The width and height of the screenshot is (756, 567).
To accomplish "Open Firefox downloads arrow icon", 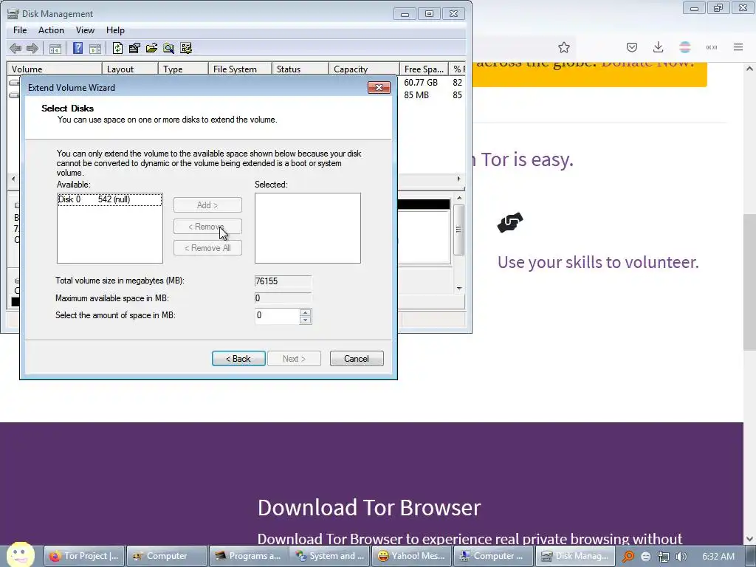I will pos(658,47).
